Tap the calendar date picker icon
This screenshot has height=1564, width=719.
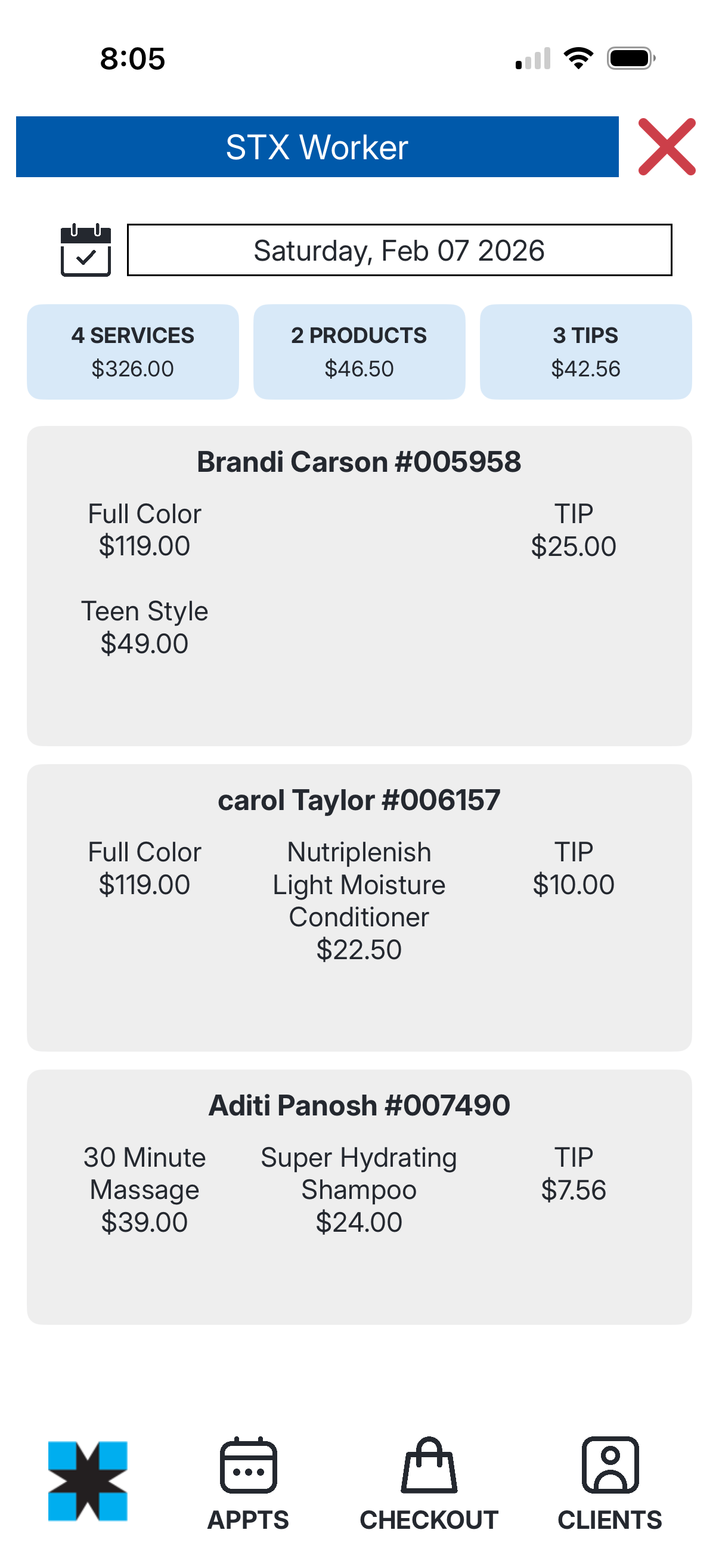pyautogui.click(x=85, y=250)
